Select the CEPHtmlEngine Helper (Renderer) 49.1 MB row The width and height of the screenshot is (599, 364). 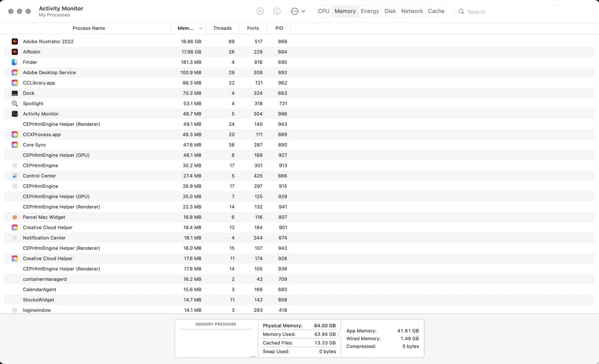(x=299, y=124)
